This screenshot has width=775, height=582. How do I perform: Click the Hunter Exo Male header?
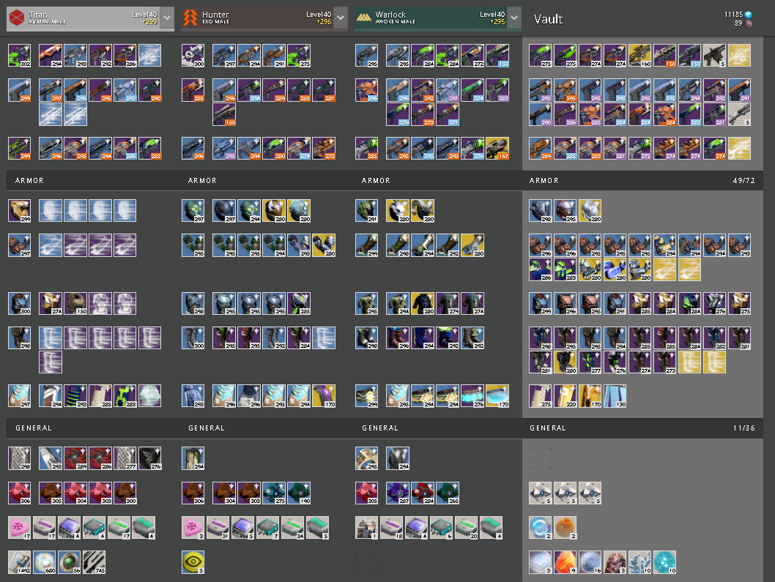pyautogui.click(x=257, y=19)
